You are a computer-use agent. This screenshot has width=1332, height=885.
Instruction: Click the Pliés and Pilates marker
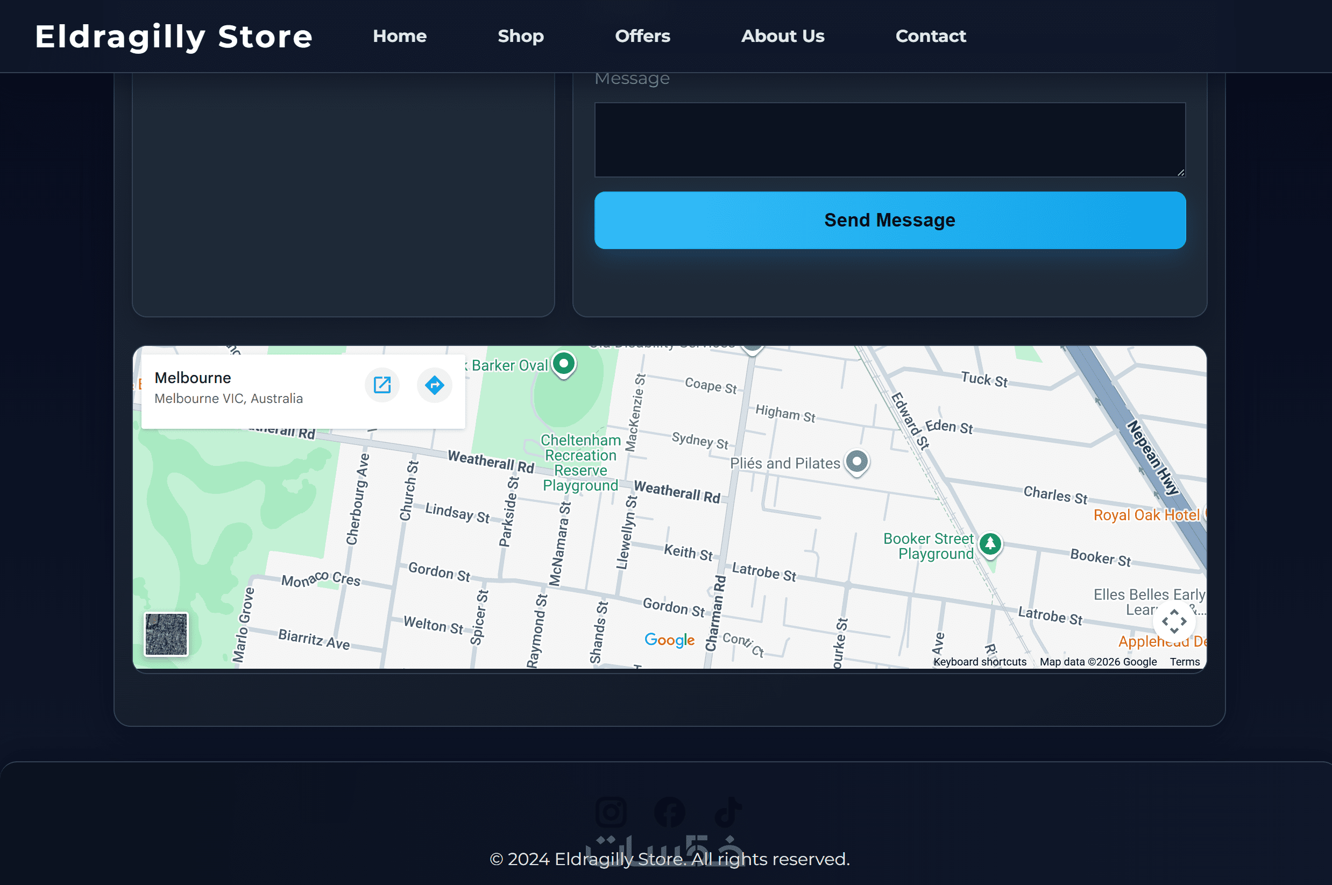pos(856,462)
